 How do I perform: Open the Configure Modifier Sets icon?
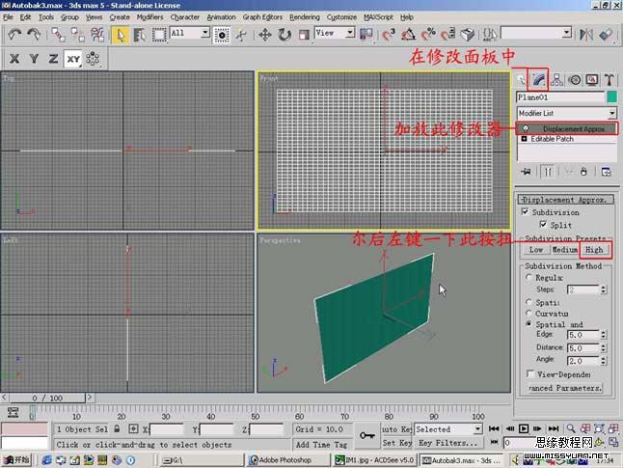click(x=606, y=172)
